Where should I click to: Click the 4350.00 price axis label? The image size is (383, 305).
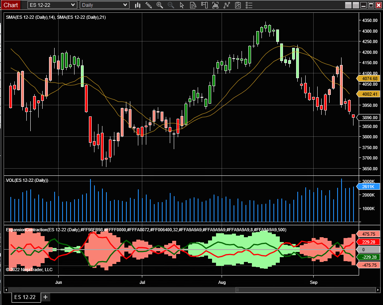[x=370, y=20]
